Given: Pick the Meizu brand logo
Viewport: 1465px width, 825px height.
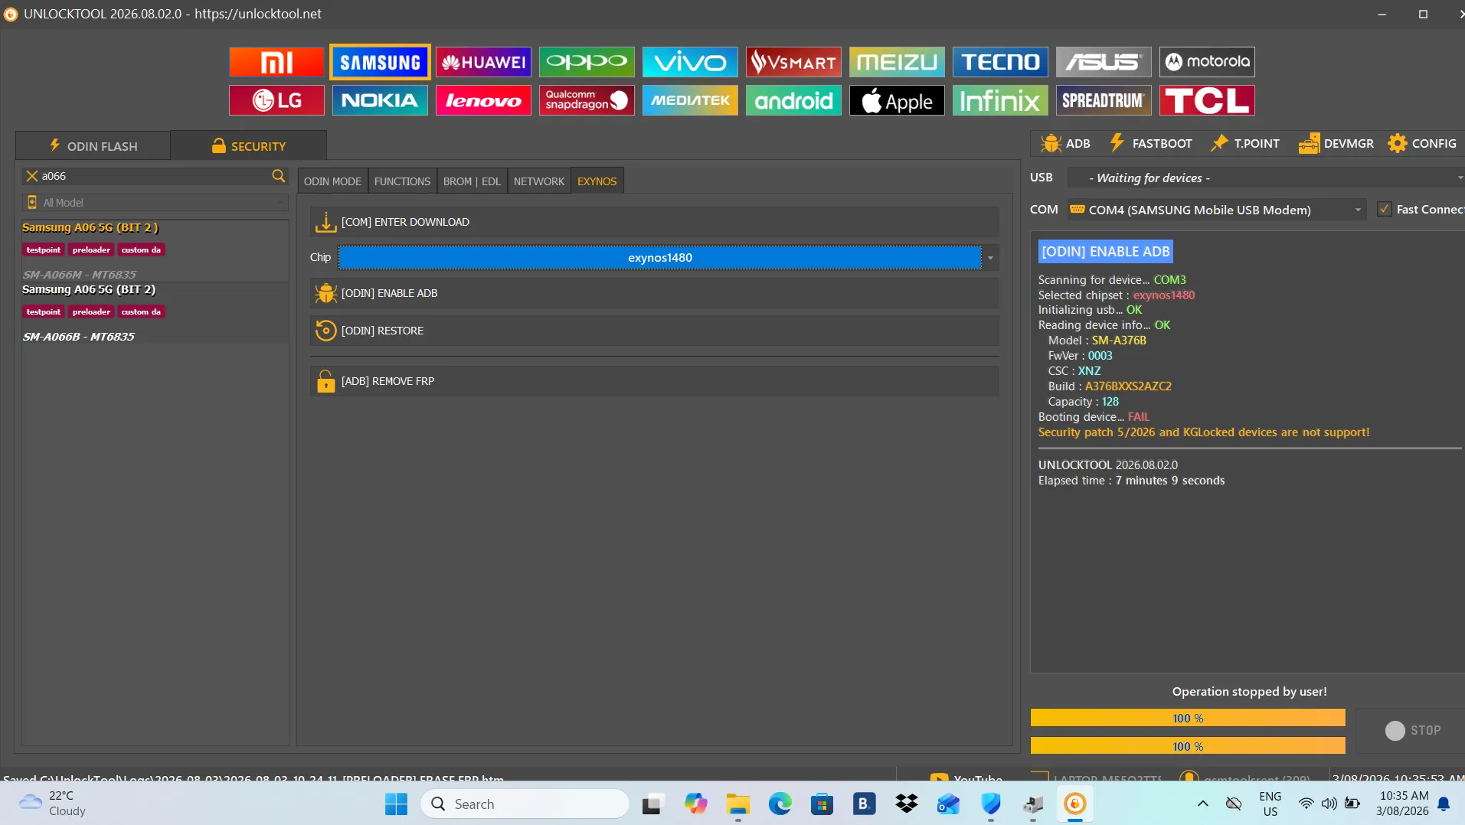Looking at the screenshot, I should tap(897, 62).
